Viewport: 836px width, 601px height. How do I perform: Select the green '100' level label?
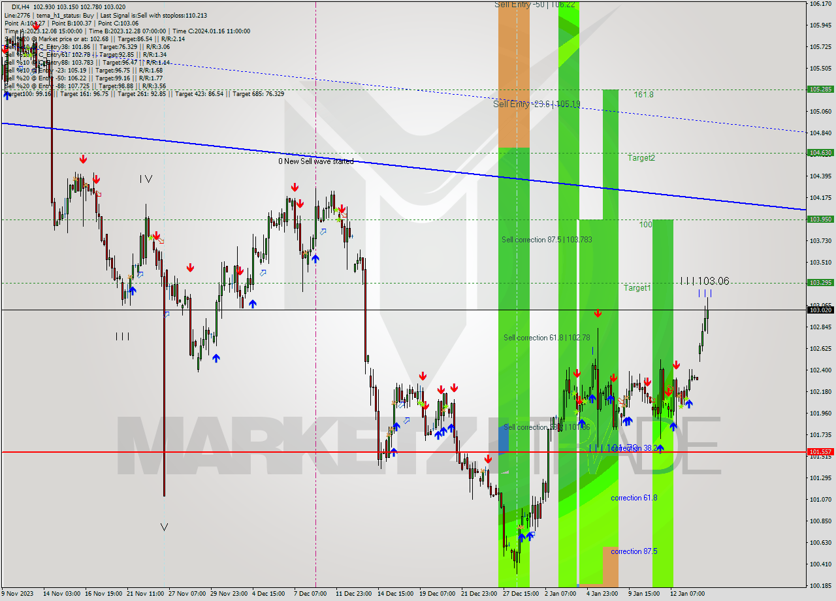pyautogui.click(x=645, y=224)
